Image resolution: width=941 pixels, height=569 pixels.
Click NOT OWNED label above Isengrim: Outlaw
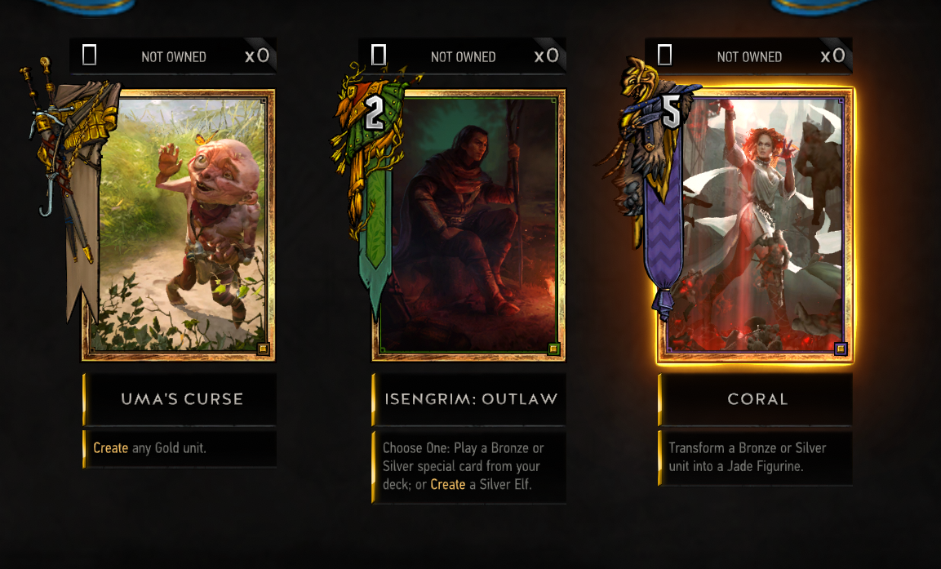tap(464, 57)
